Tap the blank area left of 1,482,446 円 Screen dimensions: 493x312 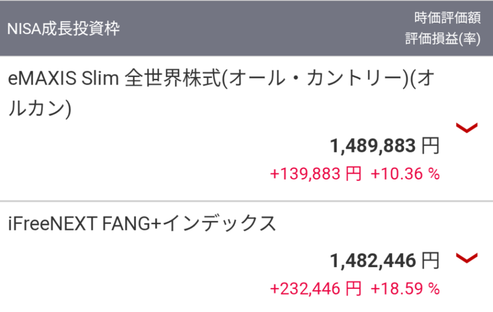pos(164,261)
